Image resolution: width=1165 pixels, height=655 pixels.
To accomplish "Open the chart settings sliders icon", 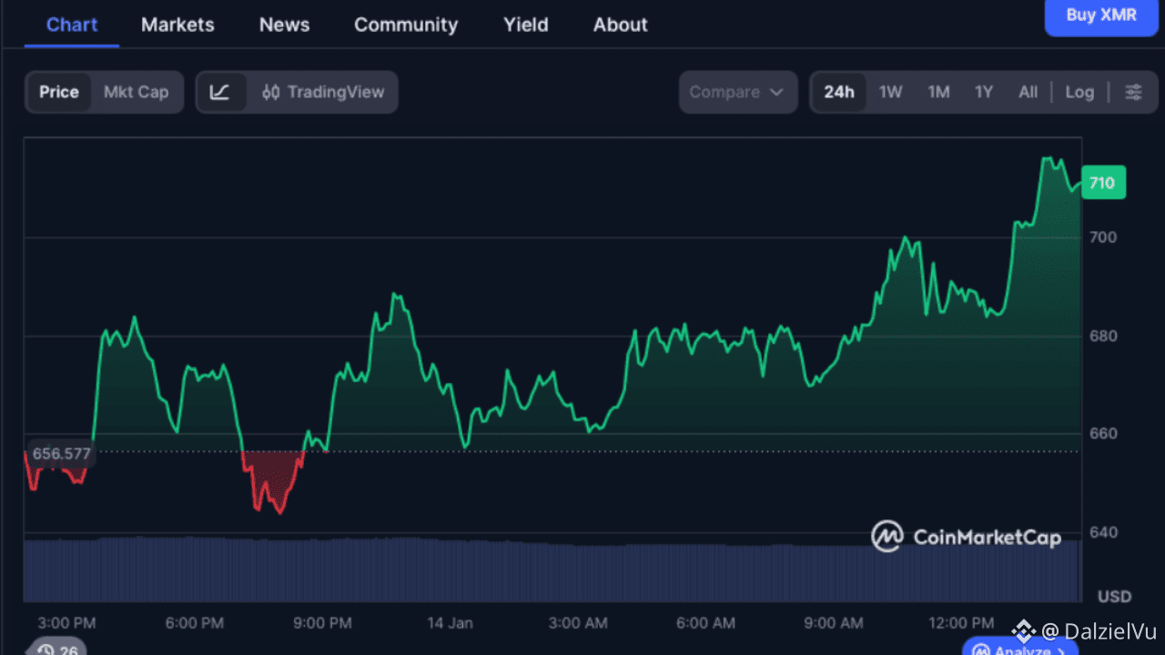I will [x=1133, y=92].
